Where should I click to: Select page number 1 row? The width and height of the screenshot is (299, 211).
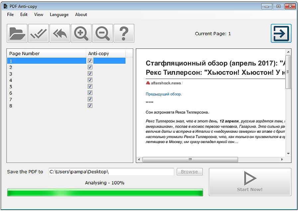(66, 61)
